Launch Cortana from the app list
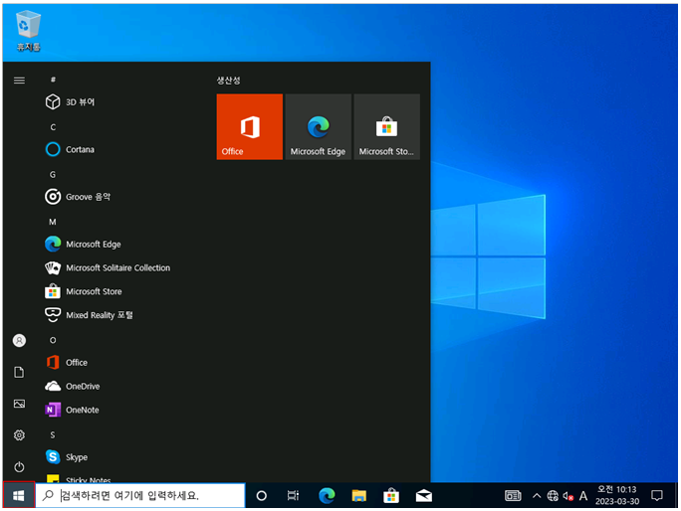The width and height of the screenshot is (681, 511). pyautogui.click(x=70, y=149)
